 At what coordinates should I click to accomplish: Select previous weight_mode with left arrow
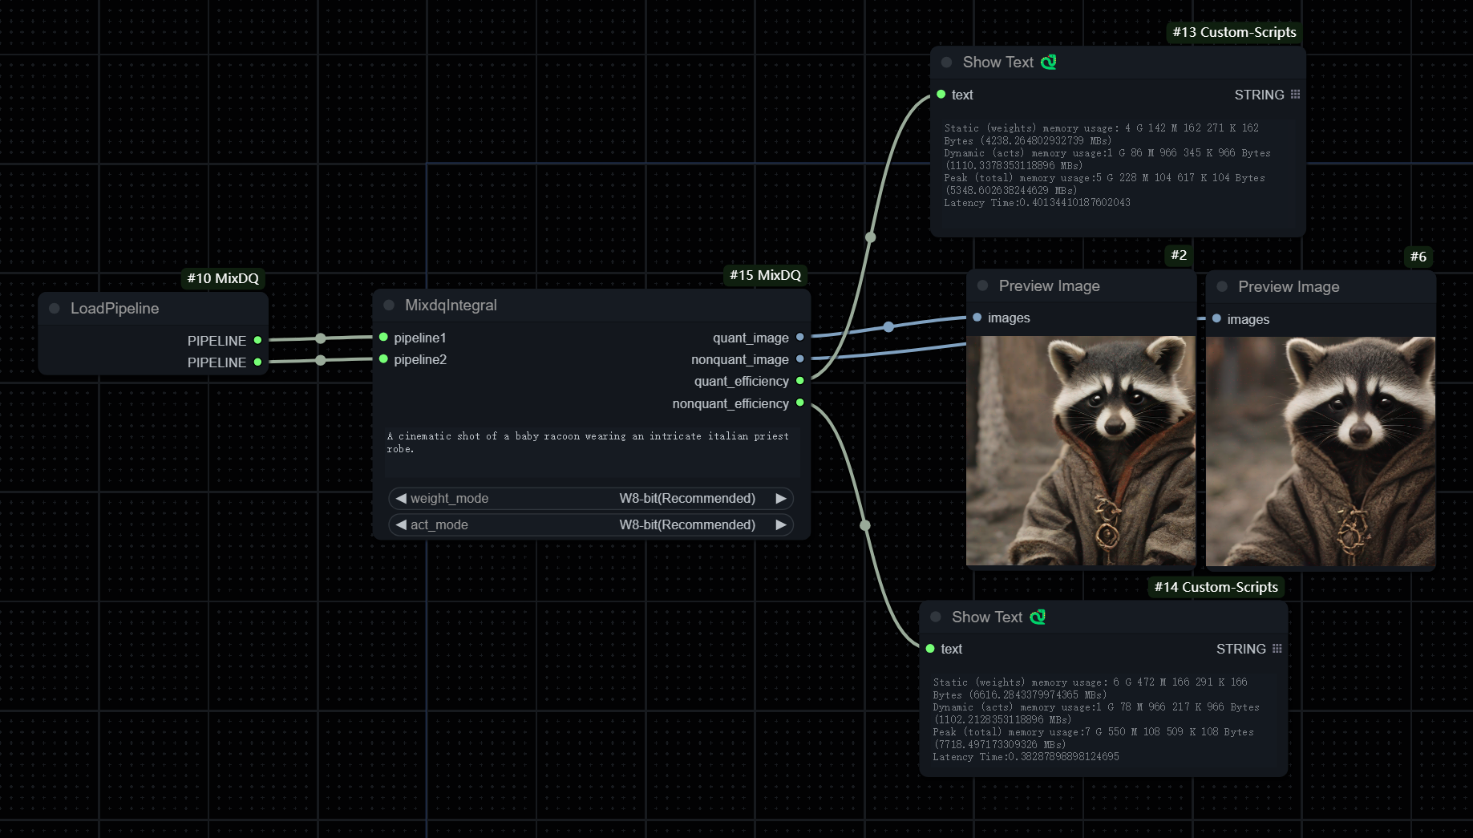pos(401,498)
